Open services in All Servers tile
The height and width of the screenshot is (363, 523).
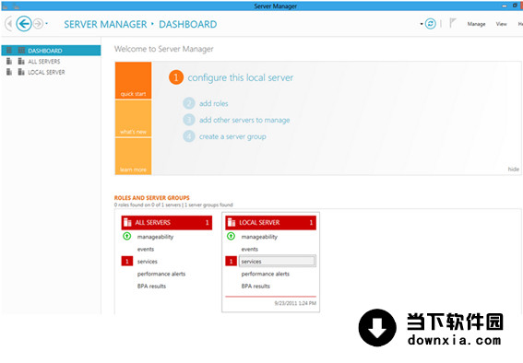point(148,262)
